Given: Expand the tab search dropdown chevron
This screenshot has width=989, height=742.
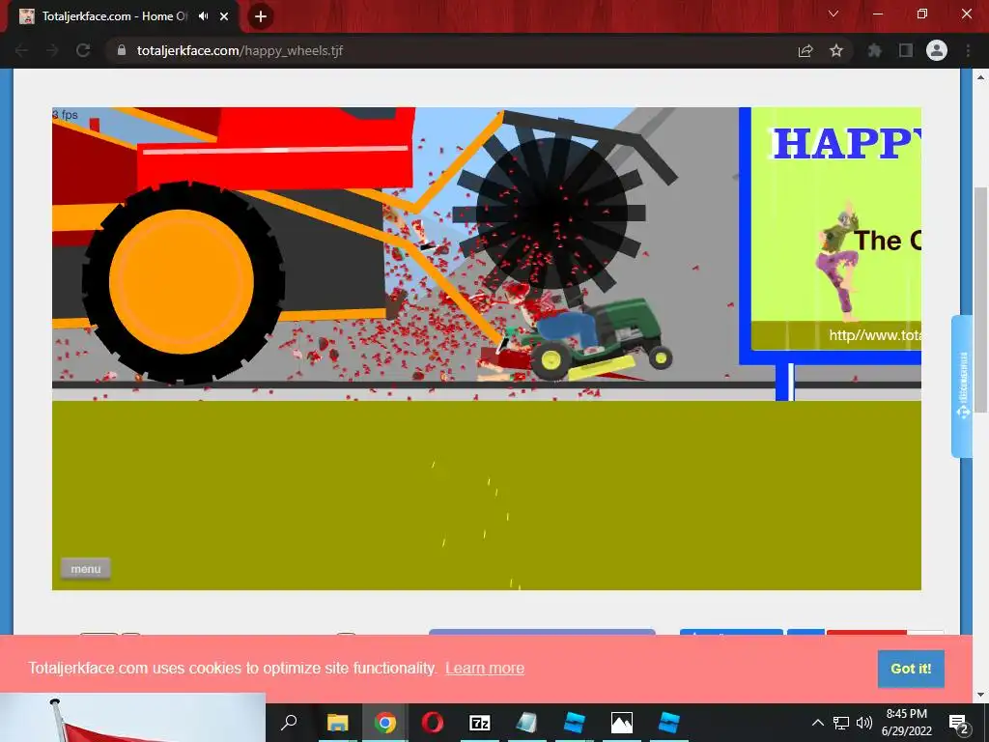Looking at the screenshot, I should pos(834,14).
